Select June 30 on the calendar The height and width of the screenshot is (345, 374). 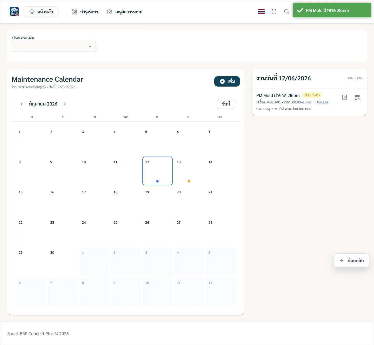pos(63,262)
